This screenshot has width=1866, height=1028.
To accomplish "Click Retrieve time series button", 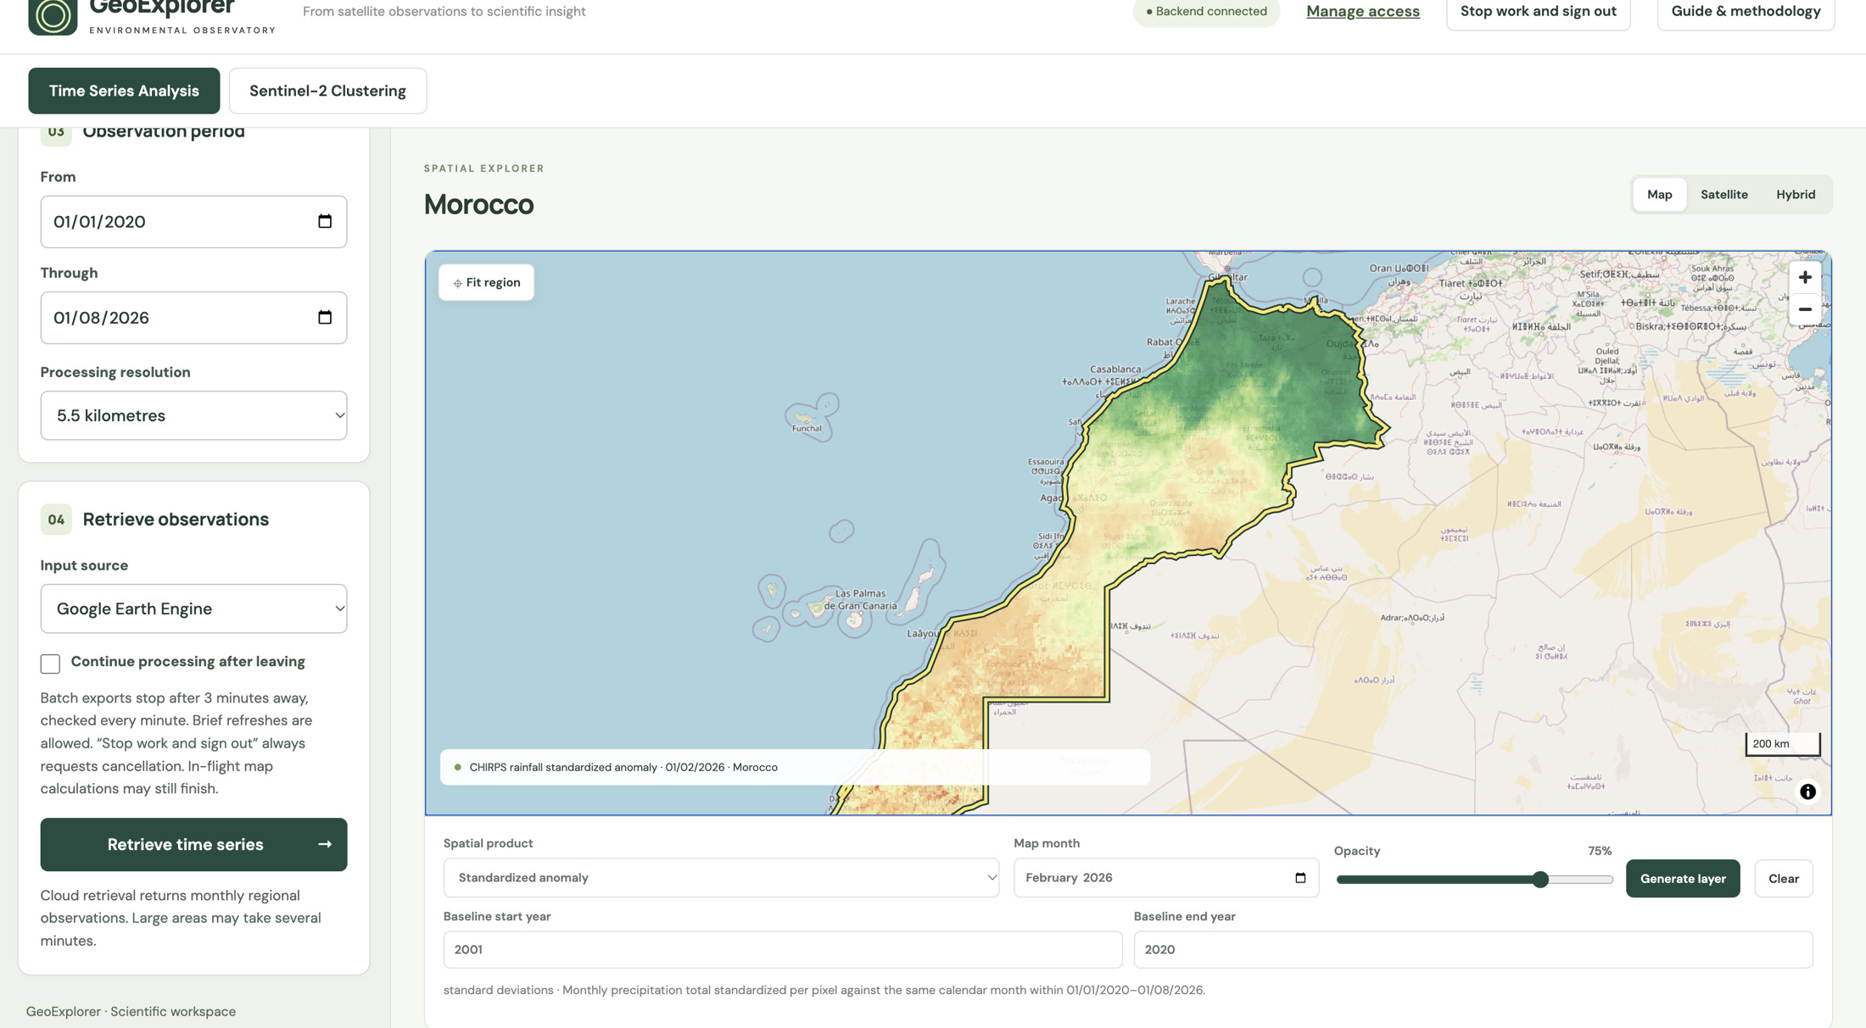I will (193, 844).
